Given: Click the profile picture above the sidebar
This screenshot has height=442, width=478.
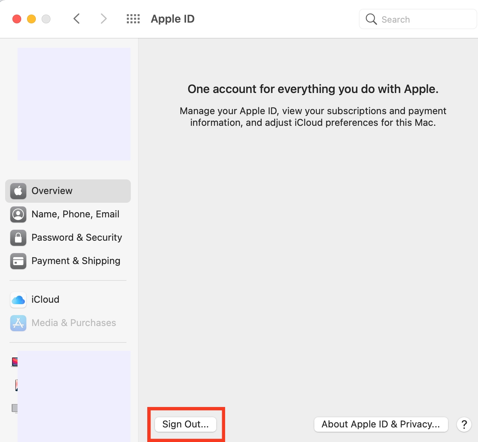Looking at the screenshot, I should [x=74, y=104].
